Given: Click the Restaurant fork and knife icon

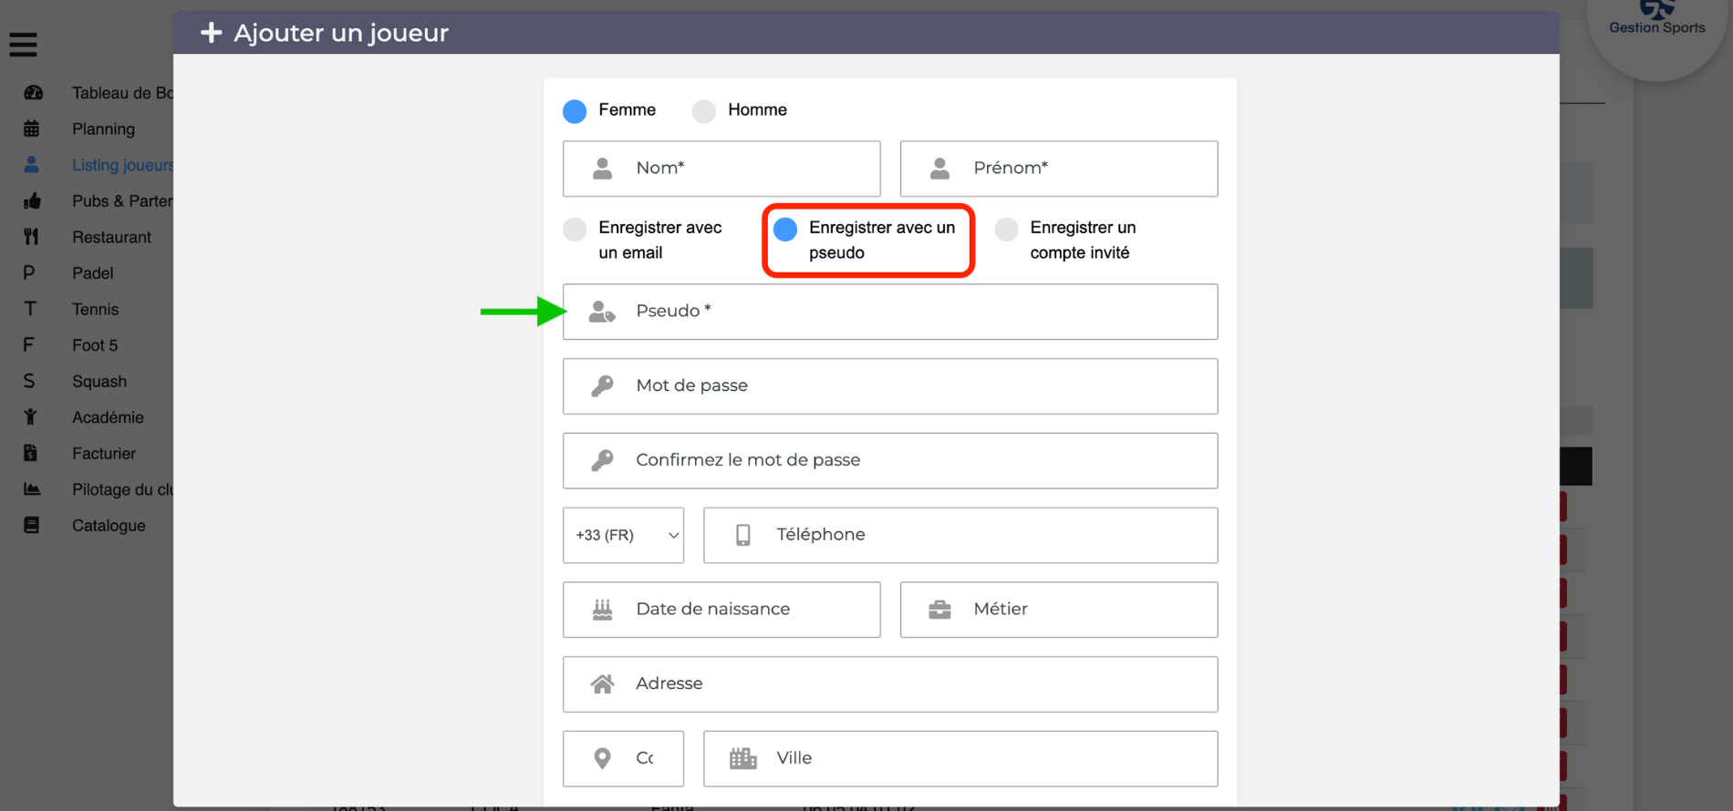Looking at the screenshot, I should (x=32, y=237).
